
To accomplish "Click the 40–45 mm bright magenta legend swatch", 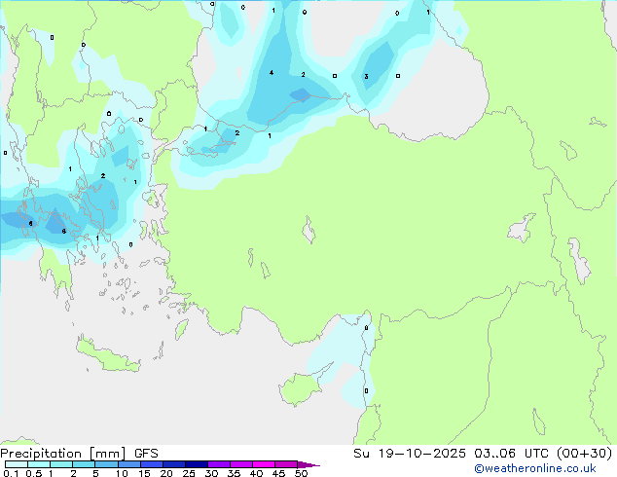I will click(264, 464).
